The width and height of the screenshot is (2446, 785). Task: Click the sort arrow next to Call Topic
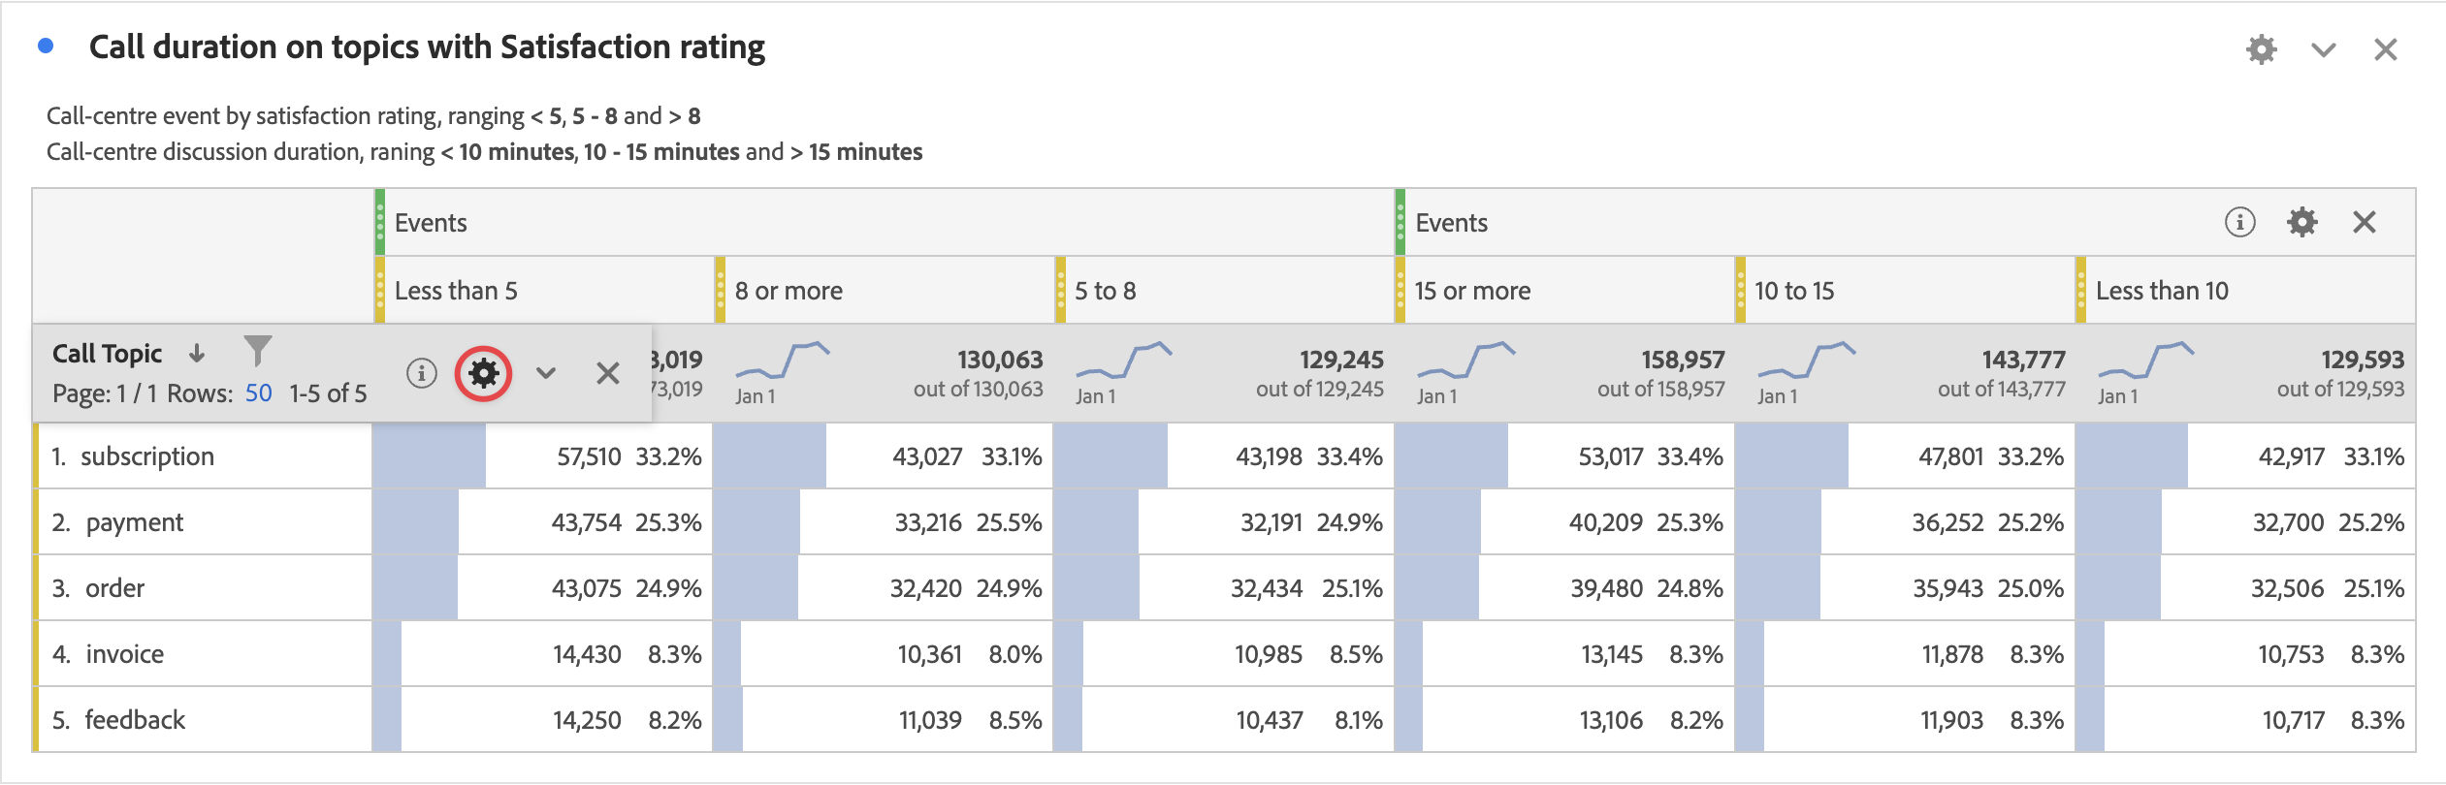(x=197, y=353)
